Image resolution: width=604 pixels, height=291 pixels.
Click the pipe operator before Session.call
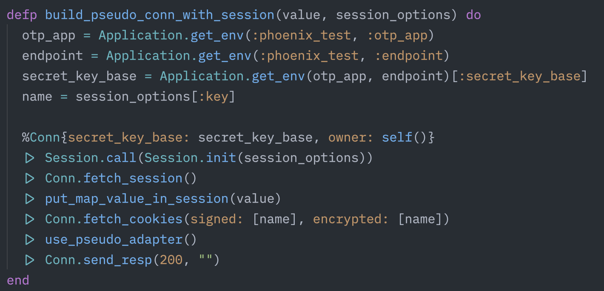coord(29,158)
